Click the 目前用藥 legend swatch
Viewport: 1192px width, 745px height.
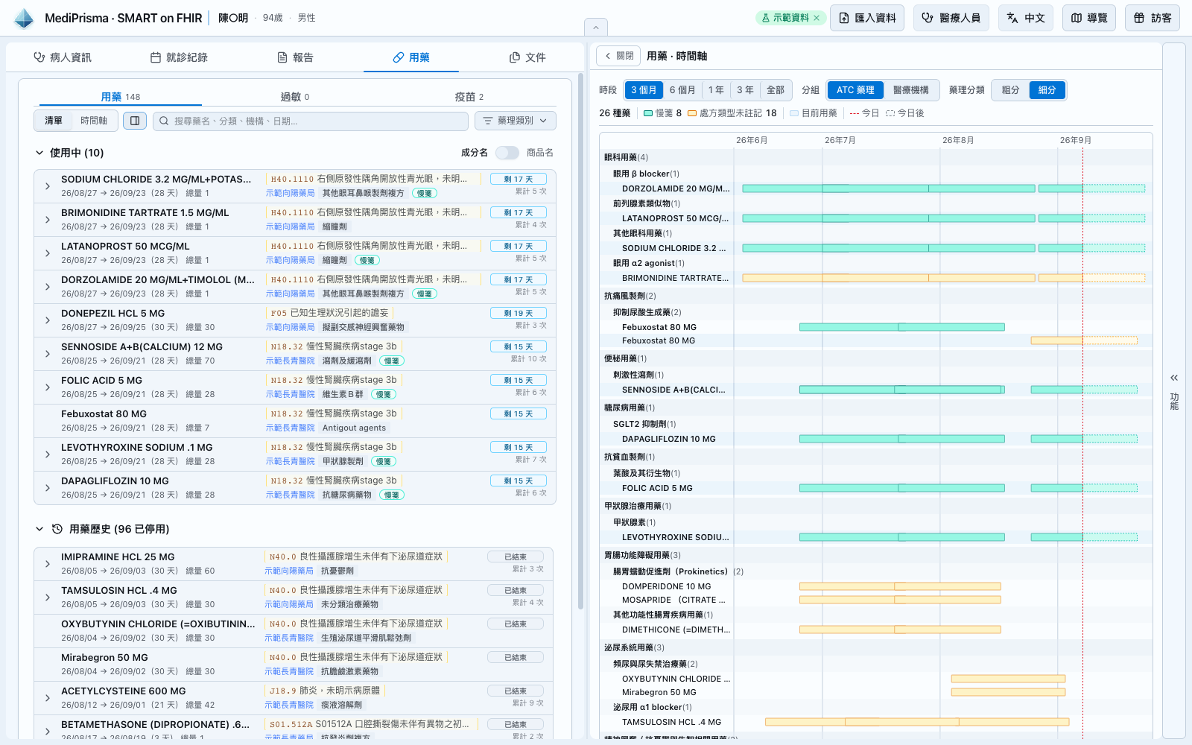click(x=794, y=113)
